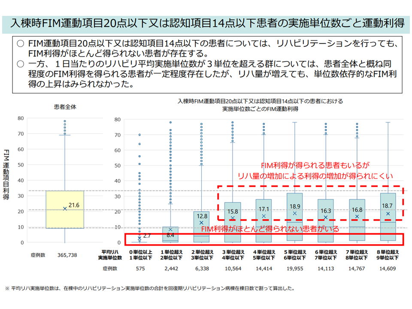Screen dimensions: 412x309
Task: Click the slide title banner at top
Action: coord(206,23)
